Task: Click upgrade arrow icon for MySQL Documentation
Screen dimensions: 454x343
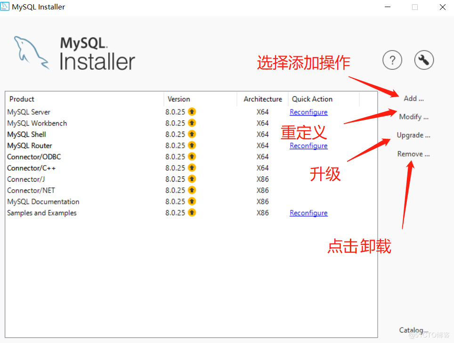Action: pos(192,201)
